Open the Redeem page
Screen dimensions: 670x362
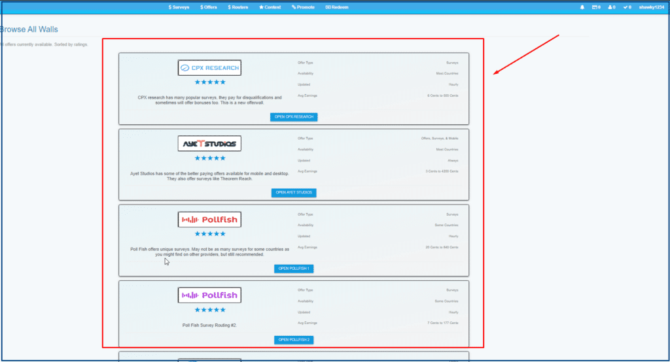pos(337,7)
